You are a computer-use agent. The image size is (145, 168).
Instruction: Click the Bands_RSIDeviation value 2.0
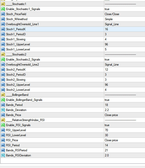point(107,155)
